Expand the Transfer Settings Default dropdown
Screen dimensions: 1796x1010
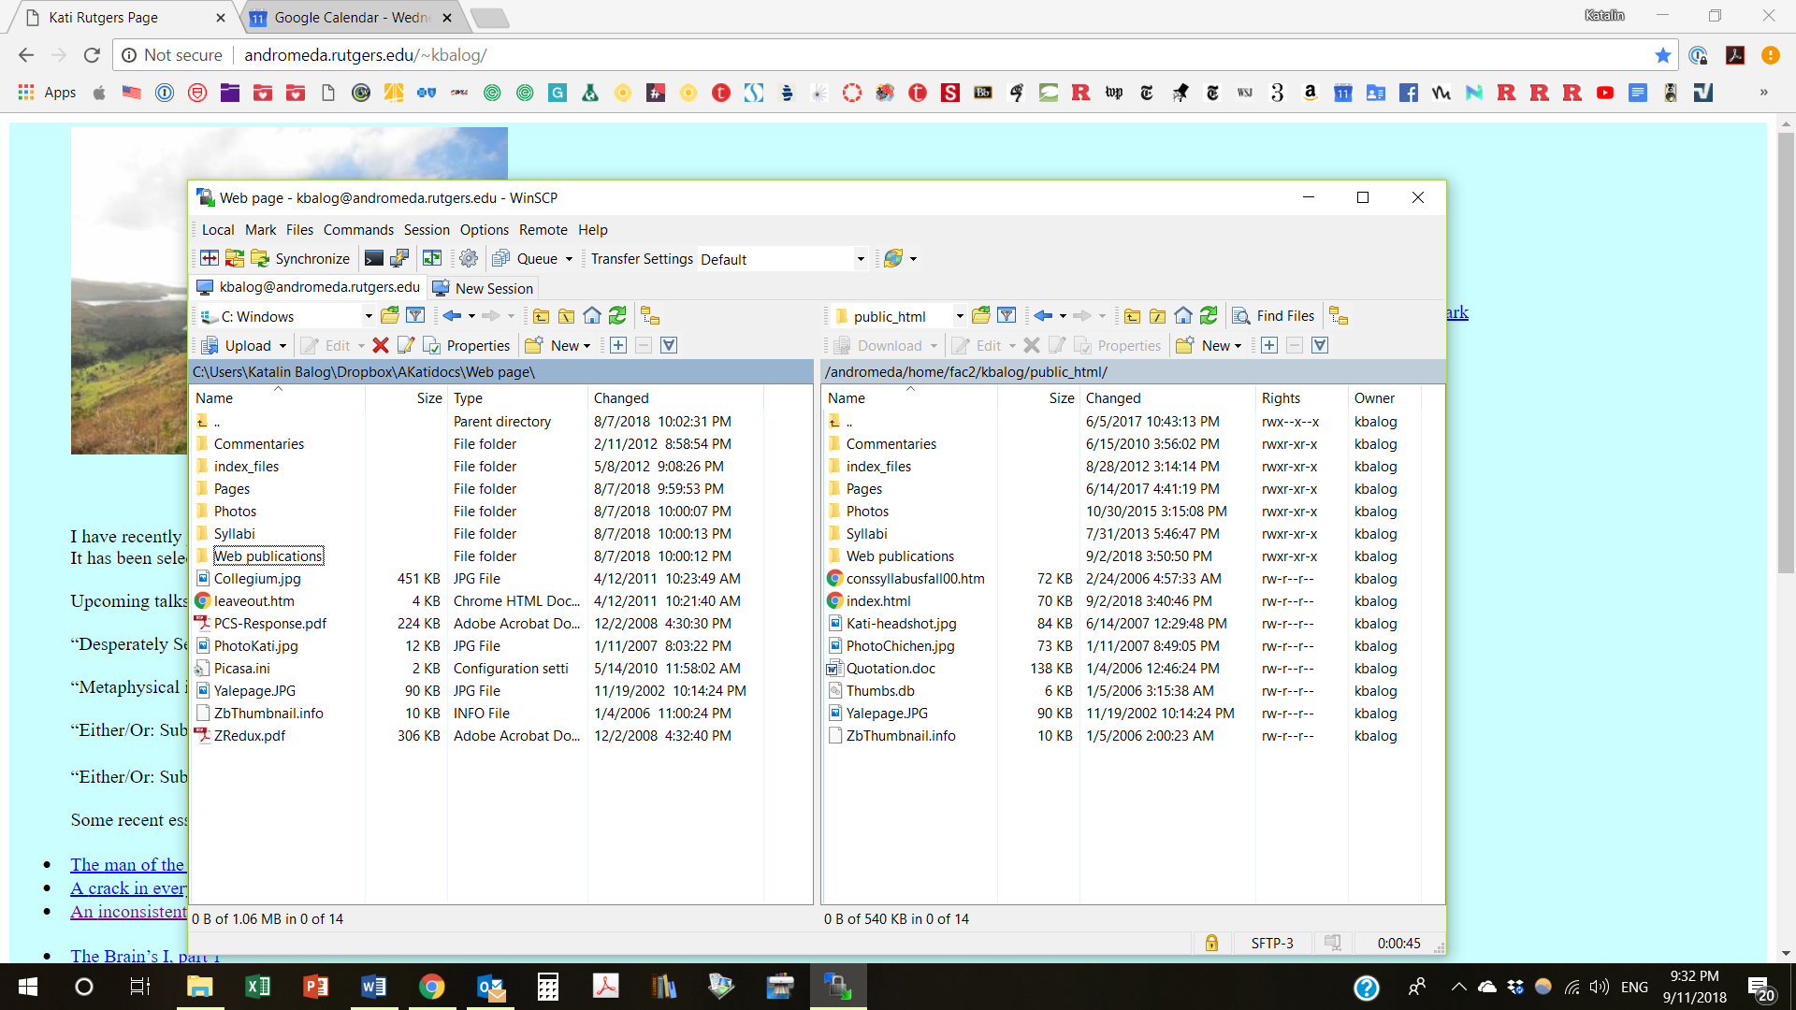861,259
